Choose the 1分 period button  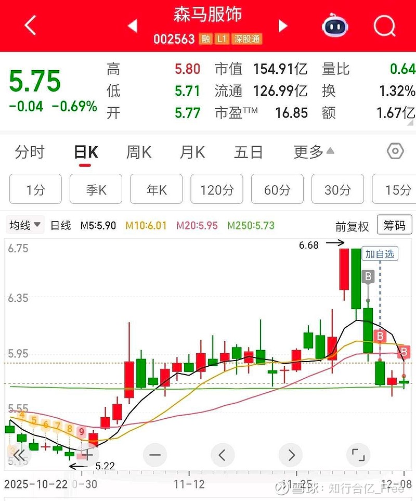click(35, 189)
